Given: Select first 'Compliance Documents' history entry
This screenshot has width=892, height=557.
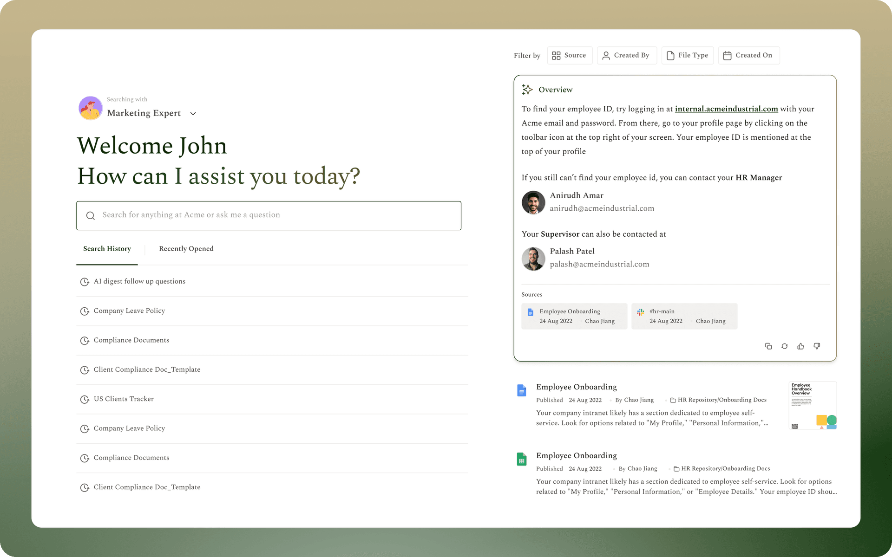Looking at the screenshot, I should click(272, 340).
